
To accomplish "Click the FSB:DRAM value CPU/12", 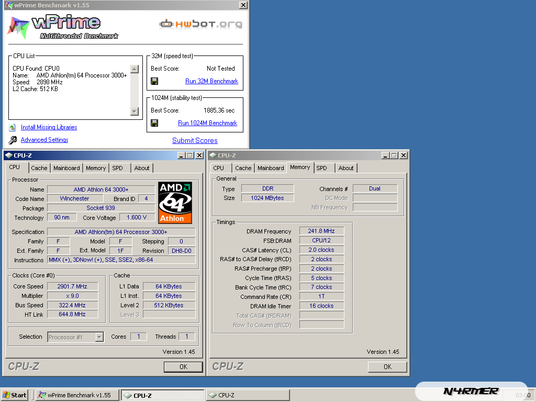I will 322,240.
